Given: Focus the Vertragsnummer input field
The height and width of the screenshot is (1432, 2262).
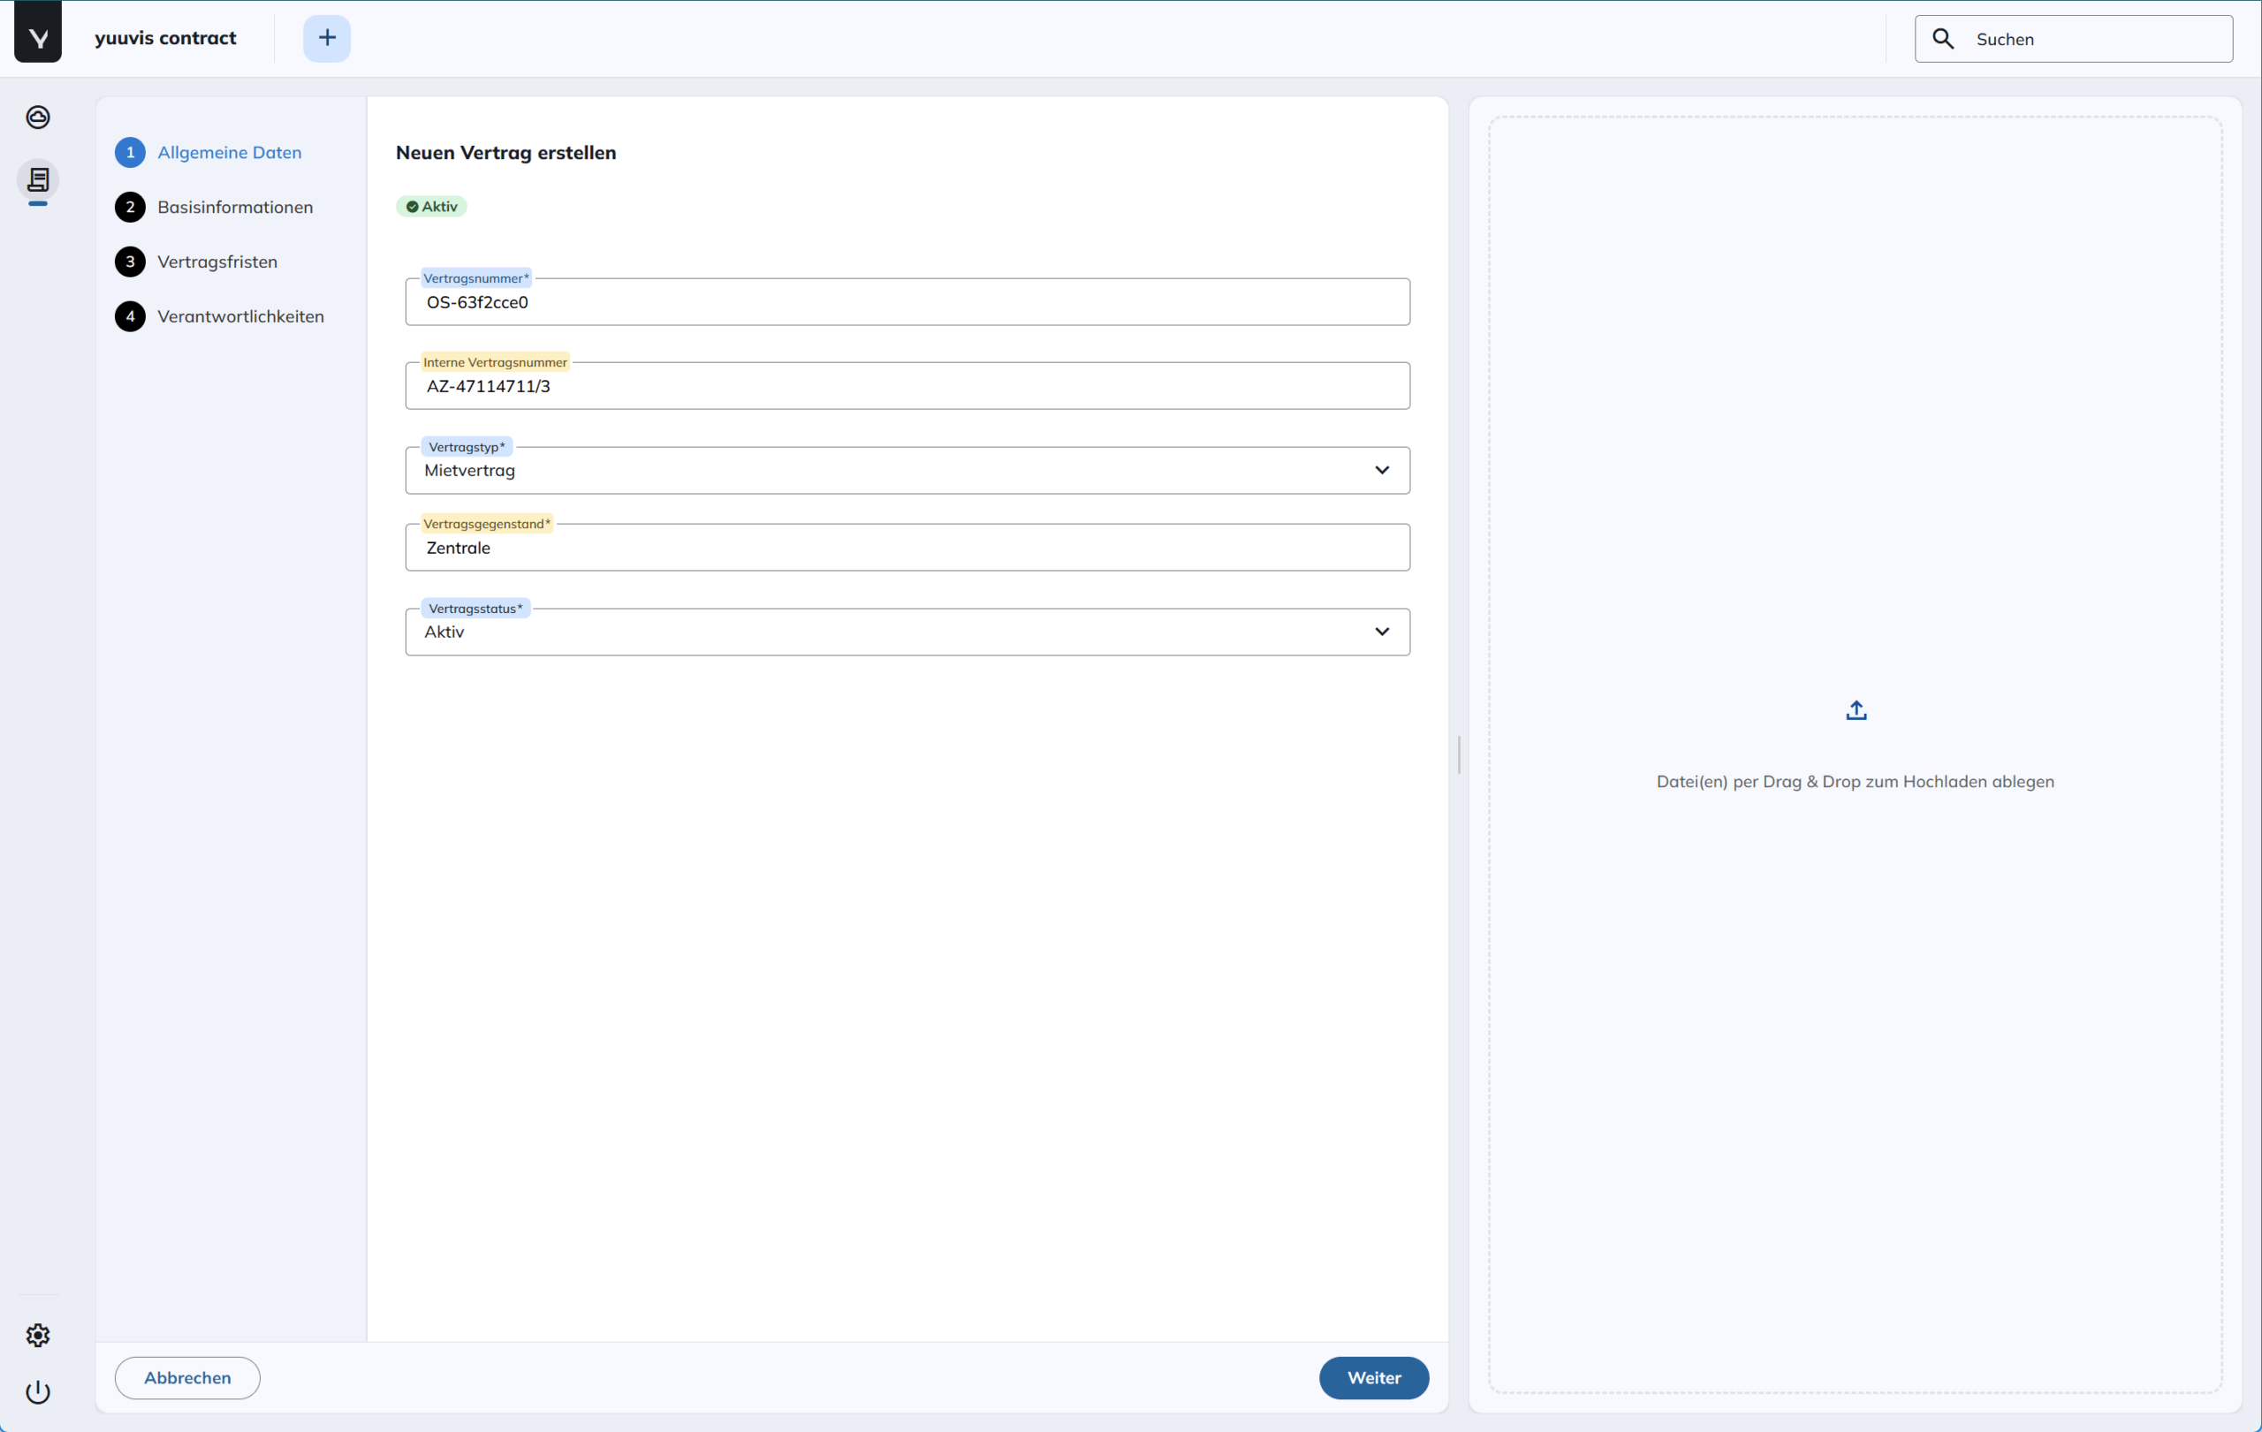Looking at the screenshot, I should (907, 302).
